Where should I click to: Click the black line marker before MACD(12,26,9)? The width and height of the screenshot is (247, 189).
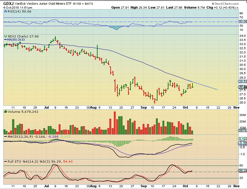coord(6,137)
